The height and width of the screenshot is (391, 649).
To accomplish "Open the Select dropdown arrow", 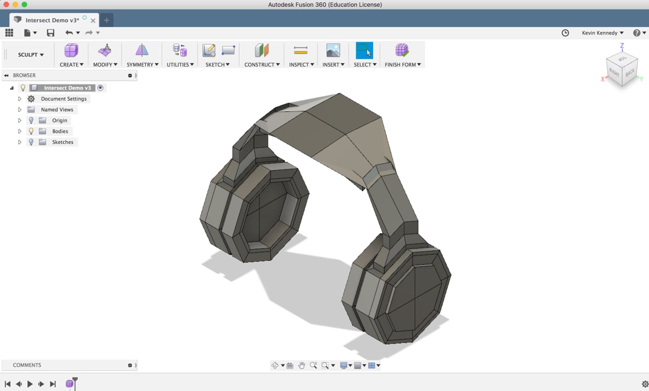I will click(374, 64).
